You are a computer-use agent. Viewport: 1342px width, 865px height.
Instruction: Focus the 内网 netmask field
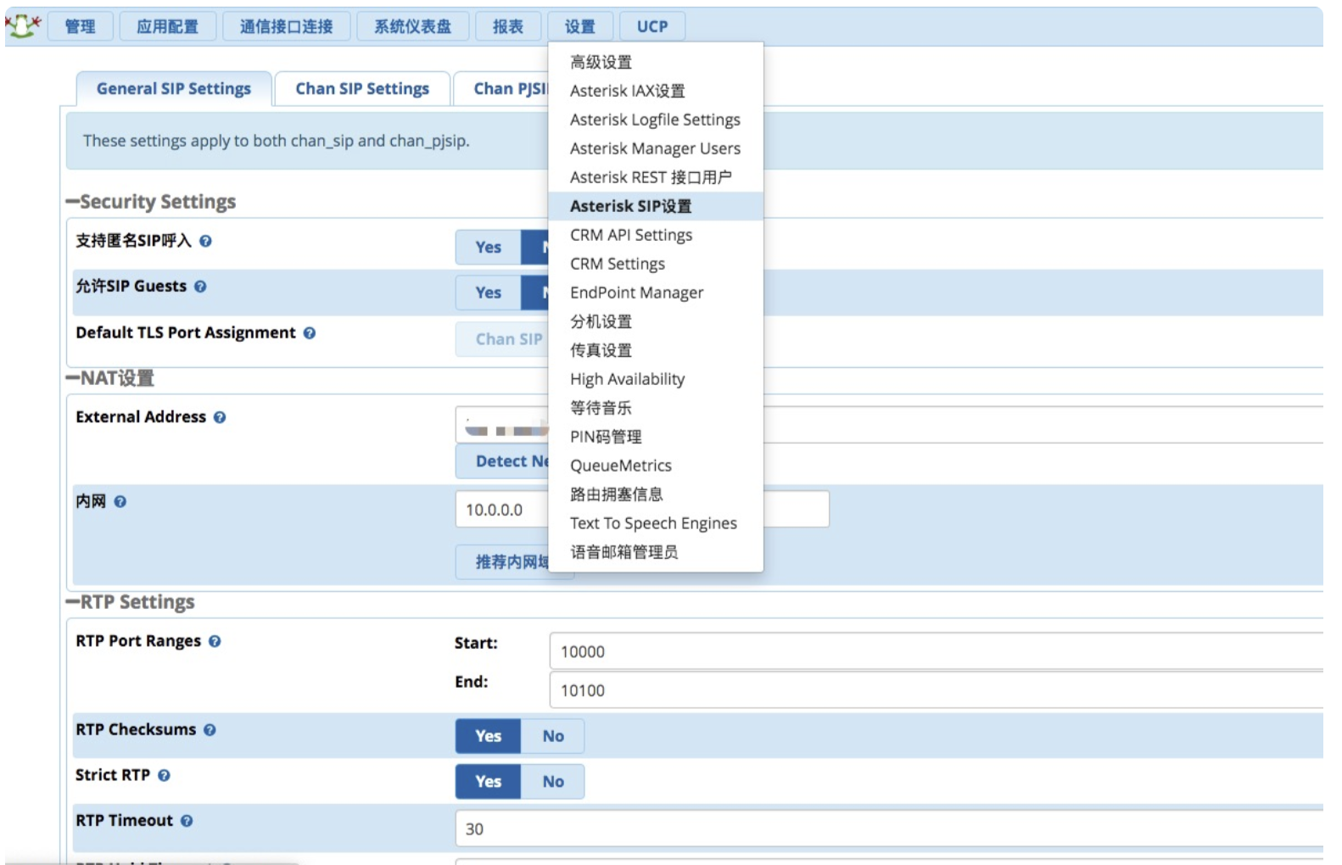click(797, 510)
